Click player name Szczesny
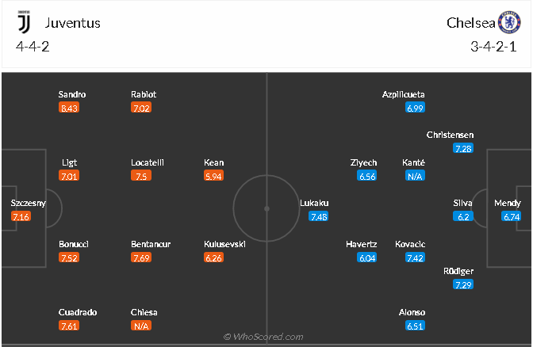Screen dimensions: 533x347 (28, 203)
